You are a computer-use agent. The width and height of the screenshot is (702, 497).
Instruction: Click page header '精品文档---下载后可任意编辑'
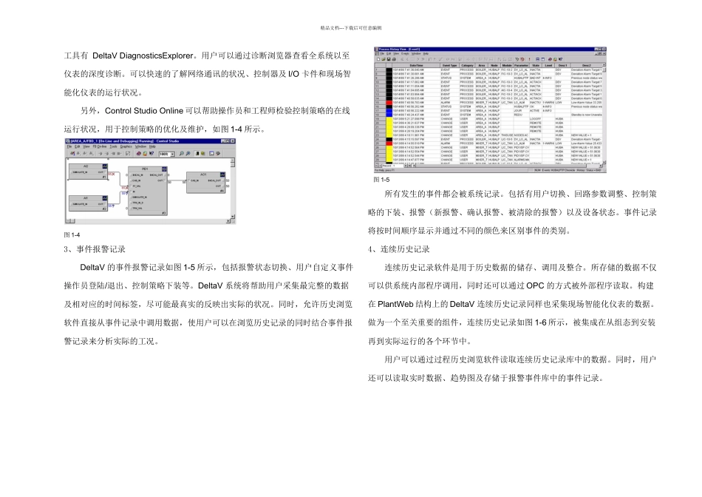pos(351,28)
